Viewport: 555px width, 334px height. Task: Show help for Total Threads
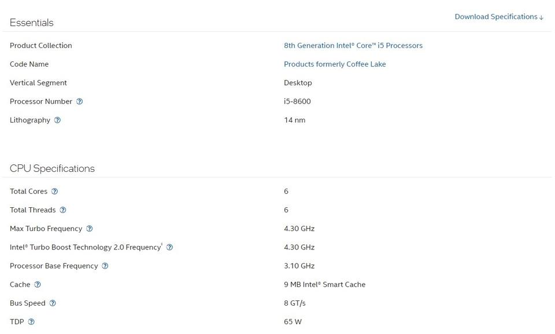tap(63, 210)
